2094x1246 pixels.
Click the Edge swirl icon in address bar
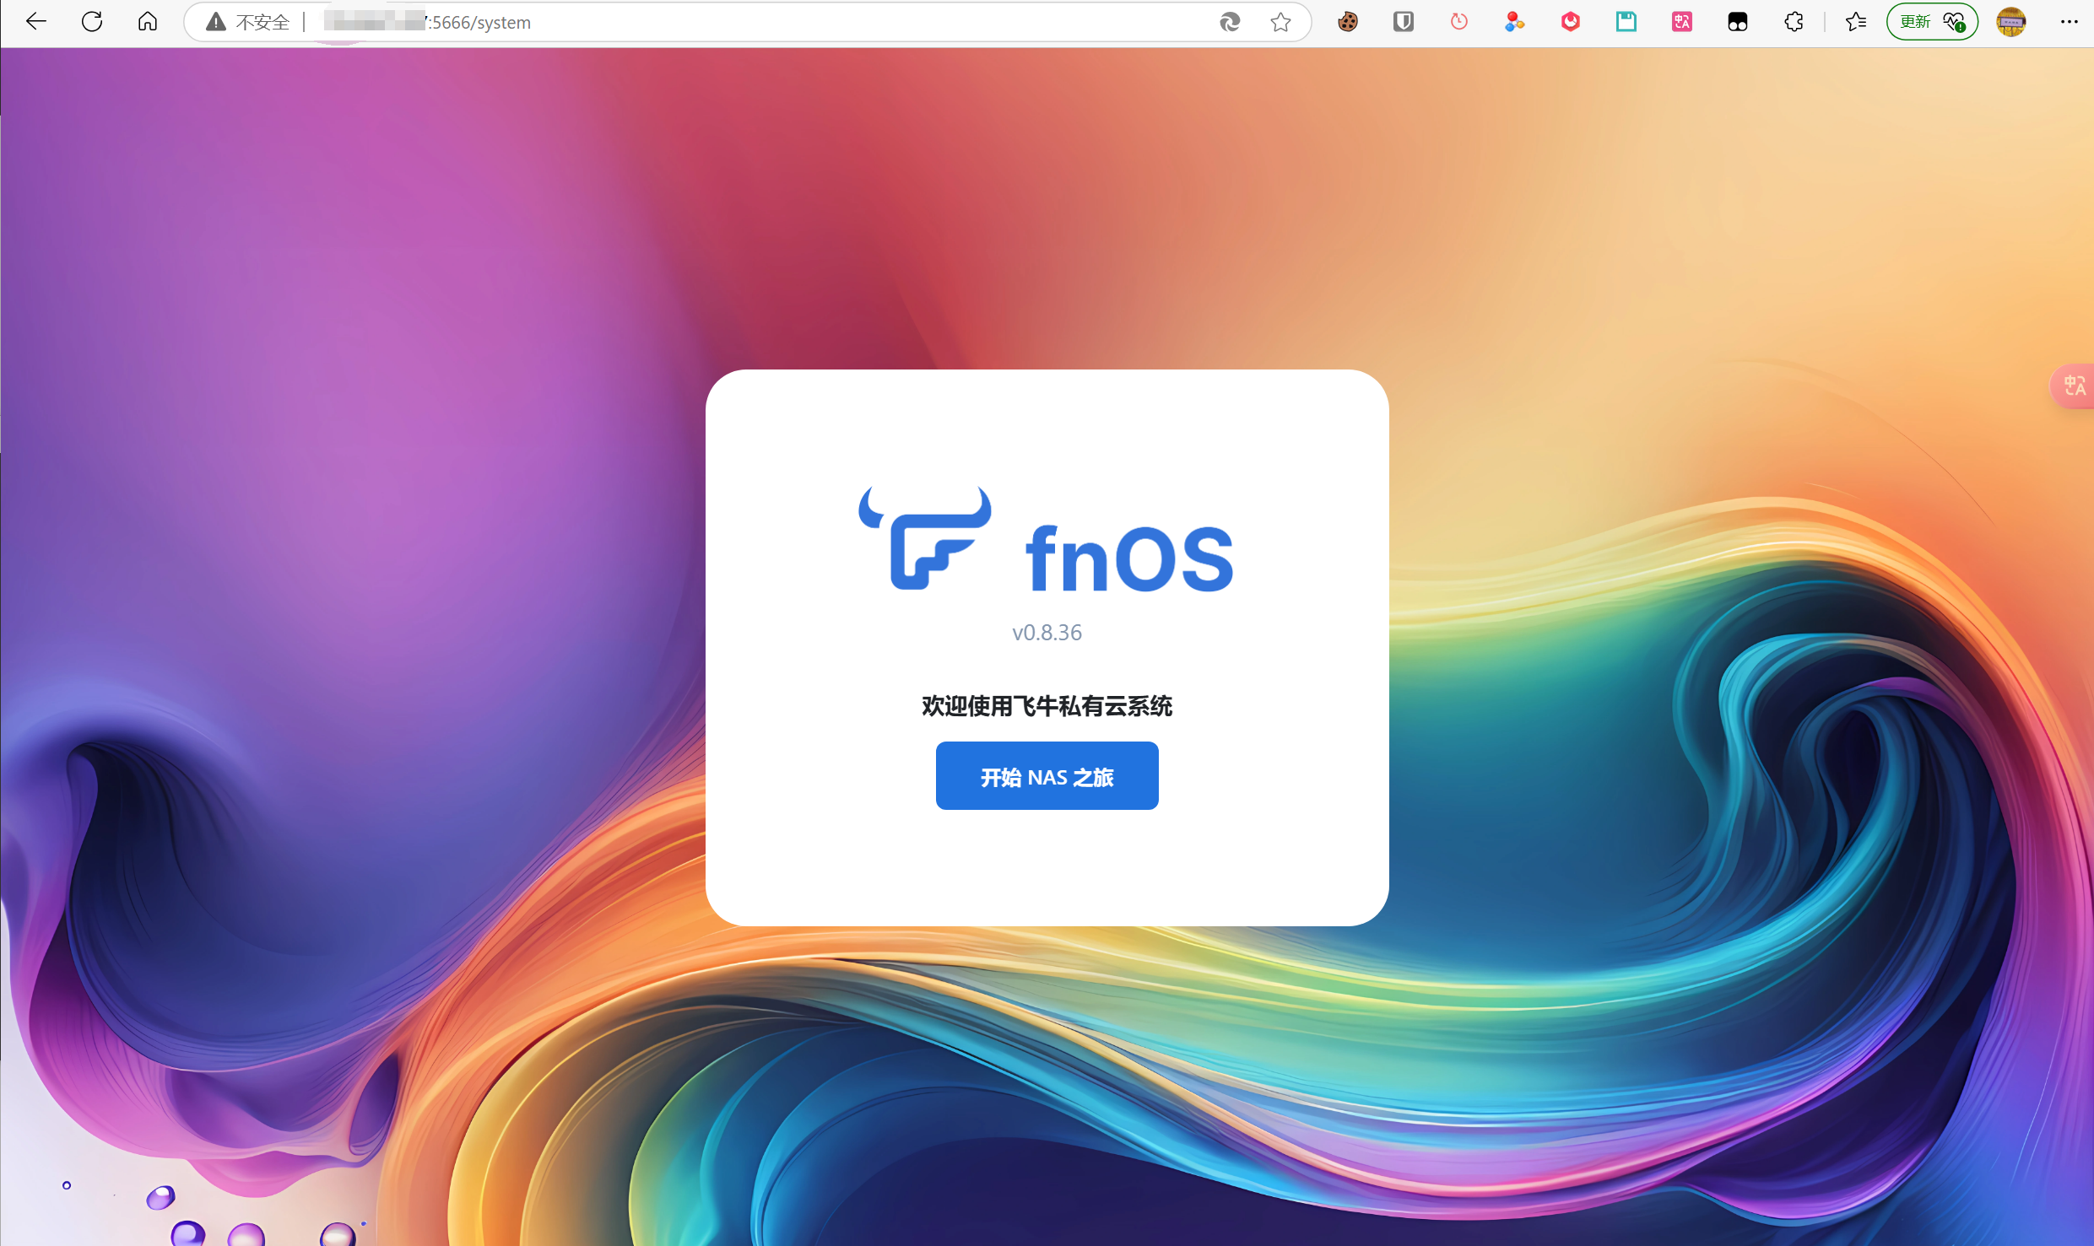click(1230, 22)
